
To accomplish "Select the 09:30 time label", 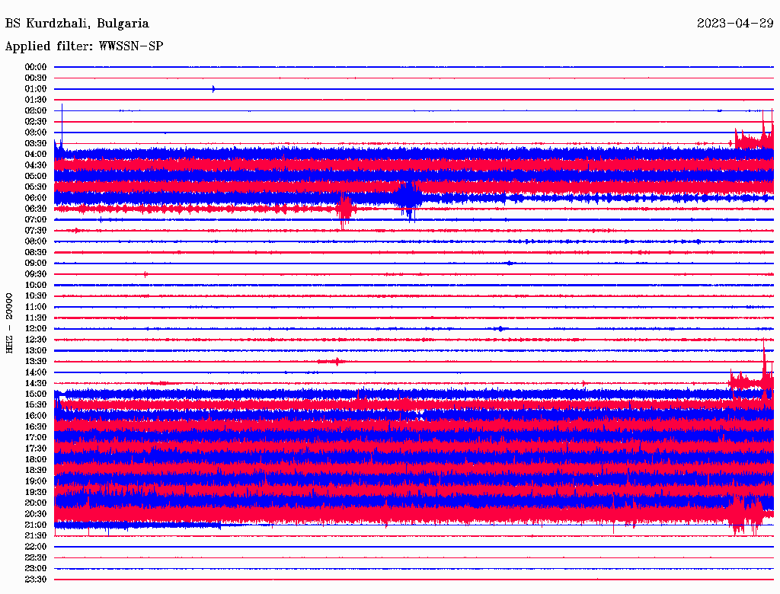I will pos(36,274).
